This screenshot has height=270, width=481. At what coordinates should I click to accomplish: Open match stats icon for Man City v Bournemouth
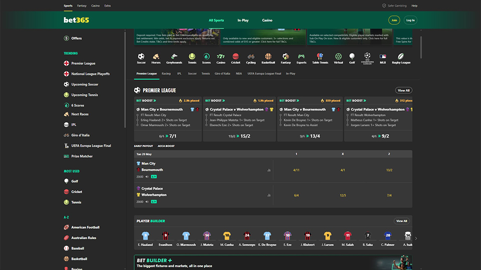(269, 170)
